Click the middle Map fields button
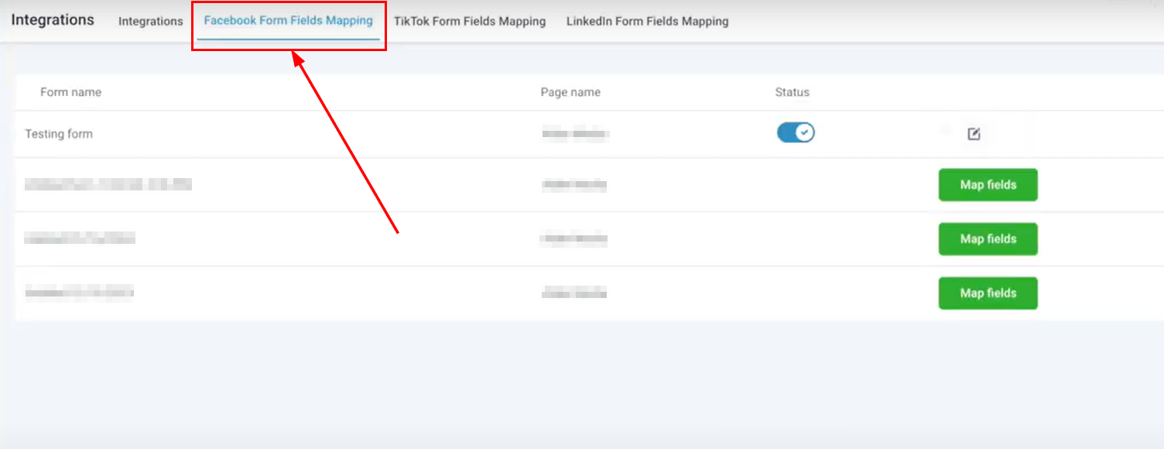Image resolution: width=1164 pixels, height=449 pixels. coord(988,239)
